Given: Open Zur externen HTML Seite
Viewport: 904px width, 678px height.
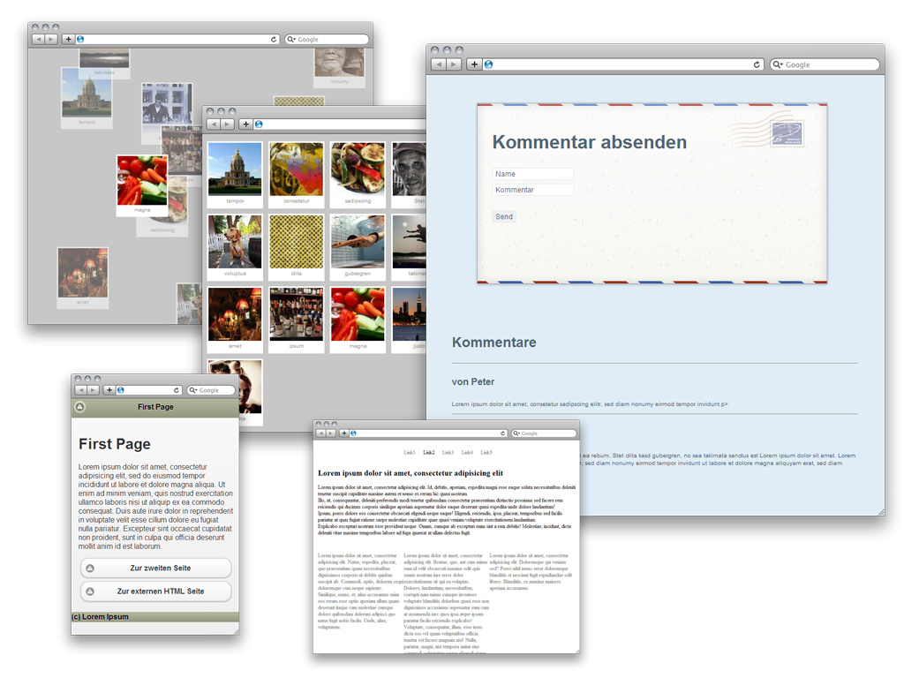Looking at the screenshot, I should [156, 591].
